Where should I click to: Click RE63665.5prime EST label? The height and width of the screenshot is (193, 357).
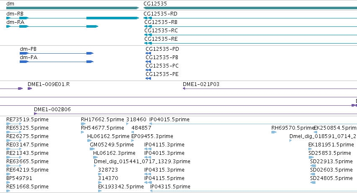pyautogui.click(x=27, y=162)
